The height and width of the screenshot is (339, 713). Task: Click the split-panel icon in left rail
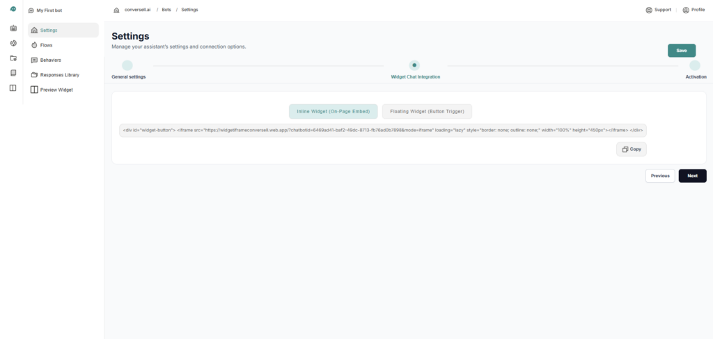point(13,88)
